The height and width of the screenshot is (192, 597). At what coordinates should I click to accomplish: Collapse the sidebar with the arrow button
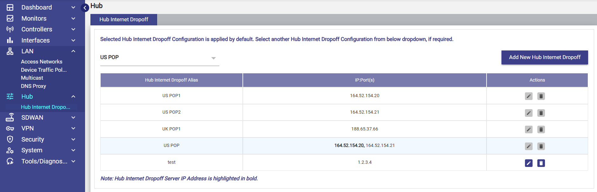coord(85,8)
